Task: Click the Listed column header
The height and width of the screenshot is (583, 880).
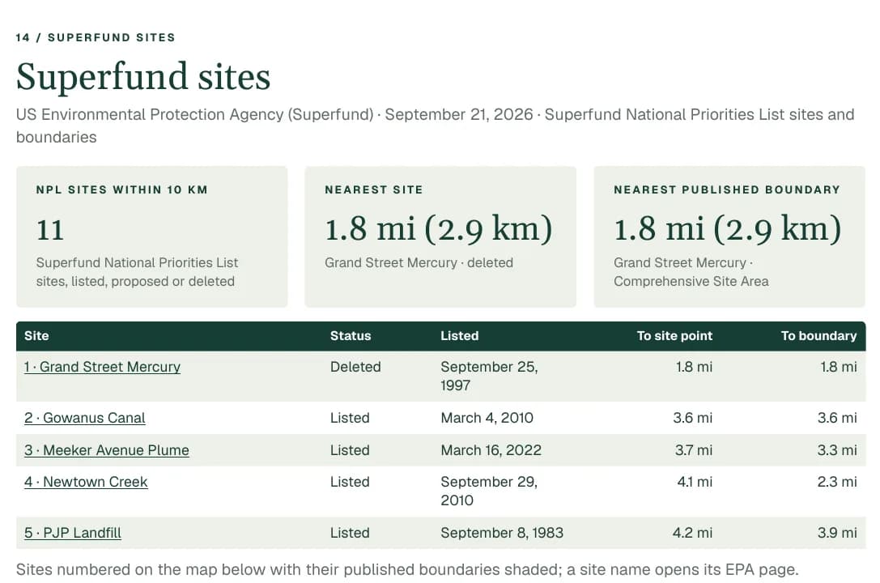Action: (459, 335)
